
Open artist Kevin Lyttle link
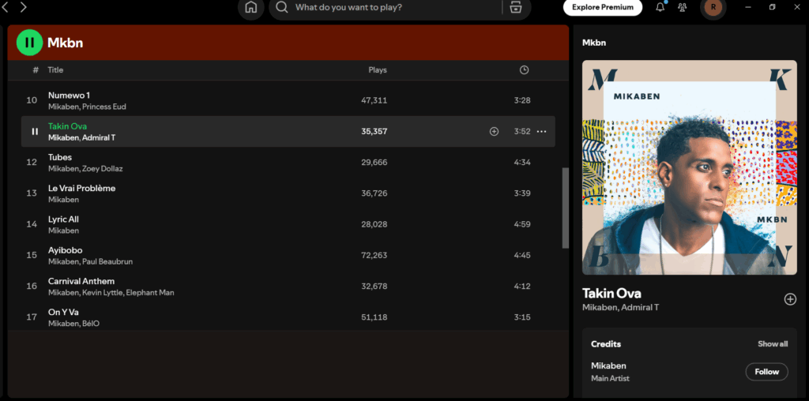click(103, 292)
